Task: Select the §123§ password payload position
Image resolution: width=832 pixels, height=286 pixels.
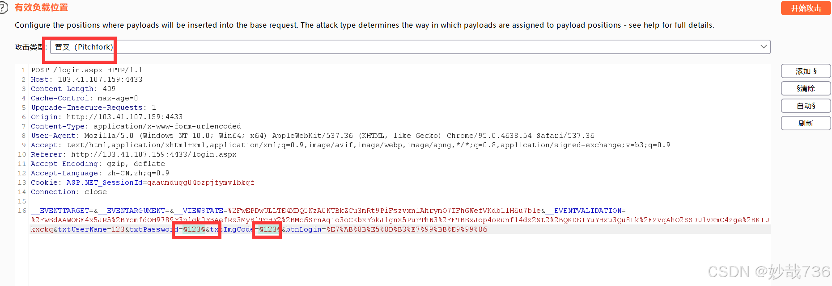Action: click(194, 229)
